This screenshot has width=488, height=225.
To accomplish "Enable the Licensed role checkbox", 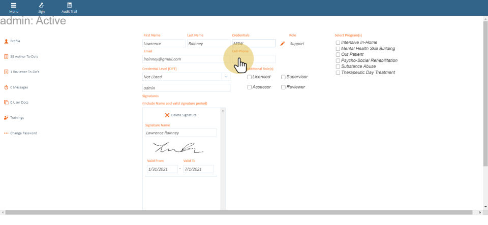I will point(250,77).
